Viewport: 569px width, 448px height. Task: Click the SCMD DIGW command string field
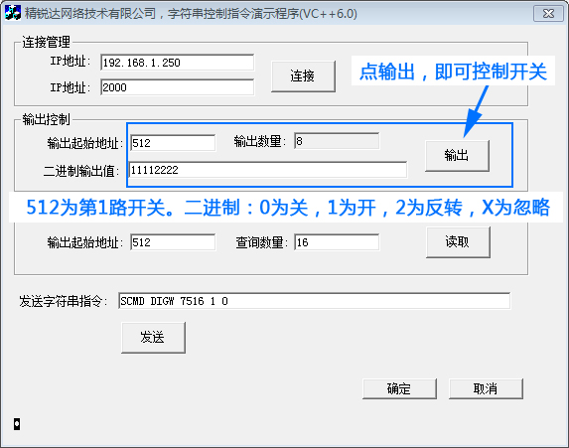[314, 301]
